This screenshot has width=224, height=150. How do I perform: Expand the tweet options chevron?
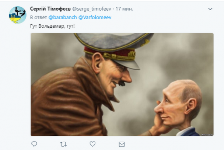(210, 9)
